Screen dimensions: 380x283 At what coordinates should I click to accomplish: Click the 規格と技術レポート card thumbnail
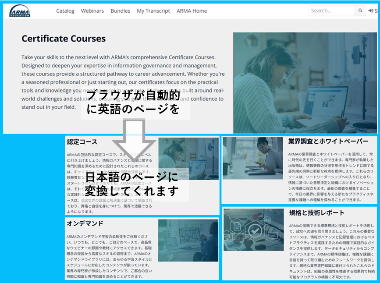[253, 230]
